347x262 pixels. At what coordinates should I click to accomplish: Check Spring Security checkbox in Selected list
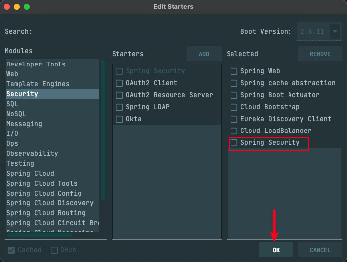(234, 143)
